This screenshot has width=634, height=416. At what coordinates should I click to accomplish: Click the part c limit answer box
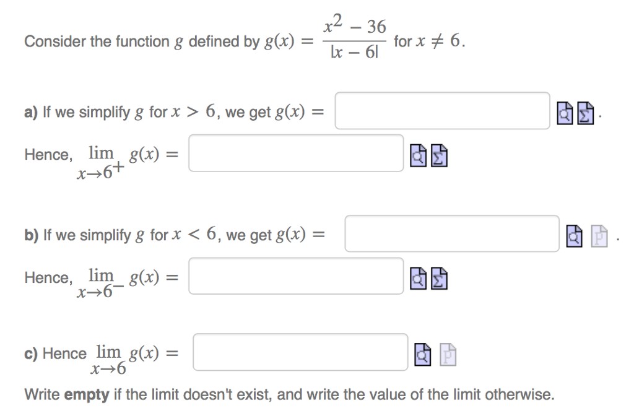click(x=300, y=351)
